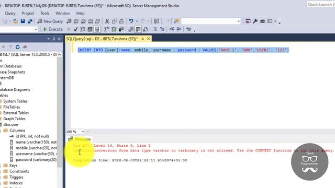Open the Undo history dropdown arrow
The width and height of the screenshot is (335, 188).
point(137,21)
